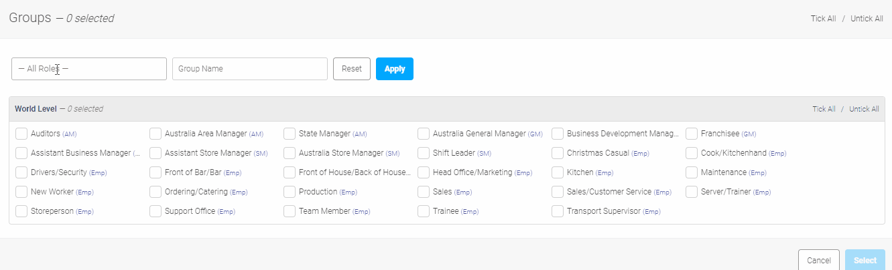The width and height of the screenshot is (892, 270).
Task: Enable the State Manager checkbox
Action: pos(290,134)
